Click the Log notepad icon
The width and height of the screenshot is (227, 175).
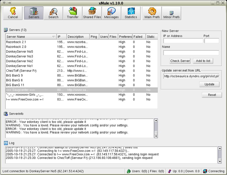tap(6, 143)
